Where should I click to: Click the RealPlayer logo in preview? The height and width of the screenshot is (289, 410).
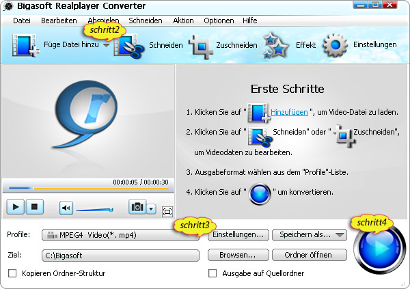pos(85,114)
